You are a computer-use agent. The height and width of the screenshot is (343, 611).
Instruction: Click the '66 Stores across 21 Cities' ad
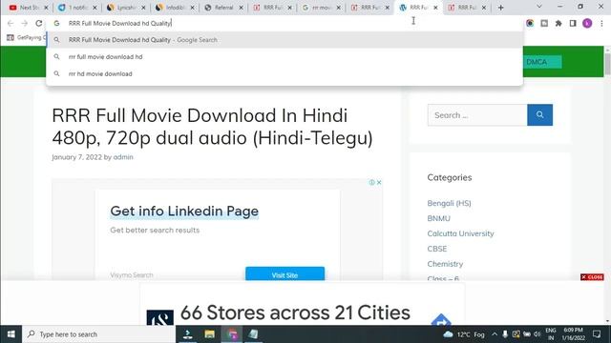tap(295, 313)
